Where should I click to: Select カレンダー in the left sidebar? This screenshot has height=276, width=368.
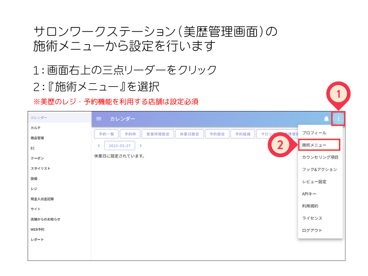coord(60,118)
